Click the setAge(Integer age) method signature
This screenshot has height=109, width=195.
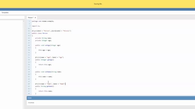(48, 45)
